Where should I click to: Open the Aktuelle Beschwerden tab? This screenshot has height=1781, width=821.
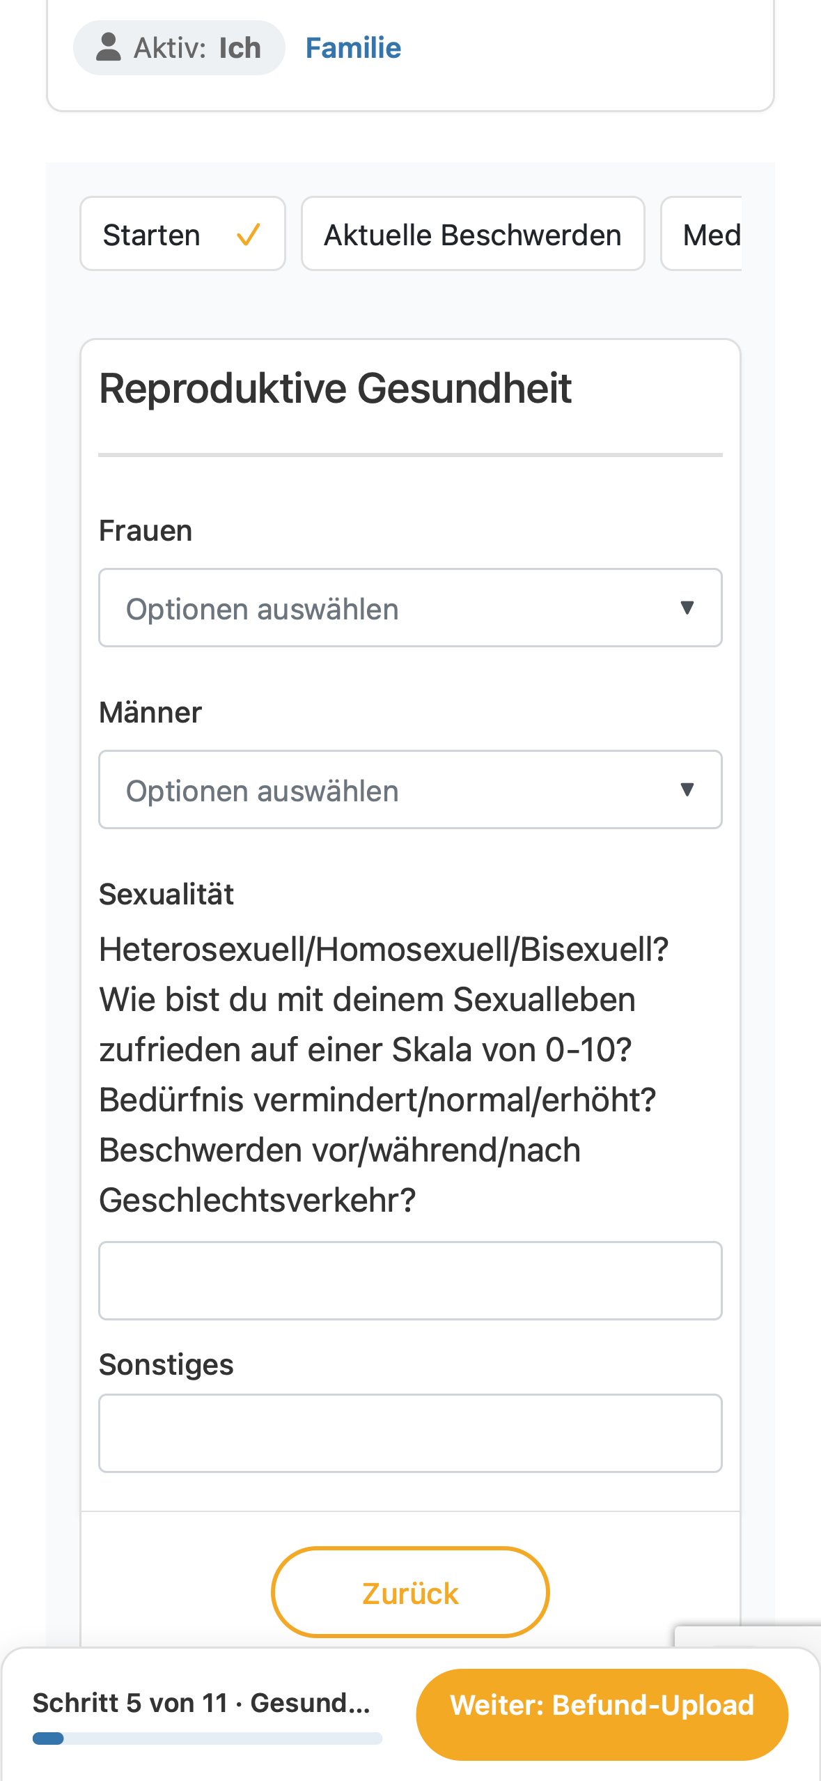pos(473,234)
